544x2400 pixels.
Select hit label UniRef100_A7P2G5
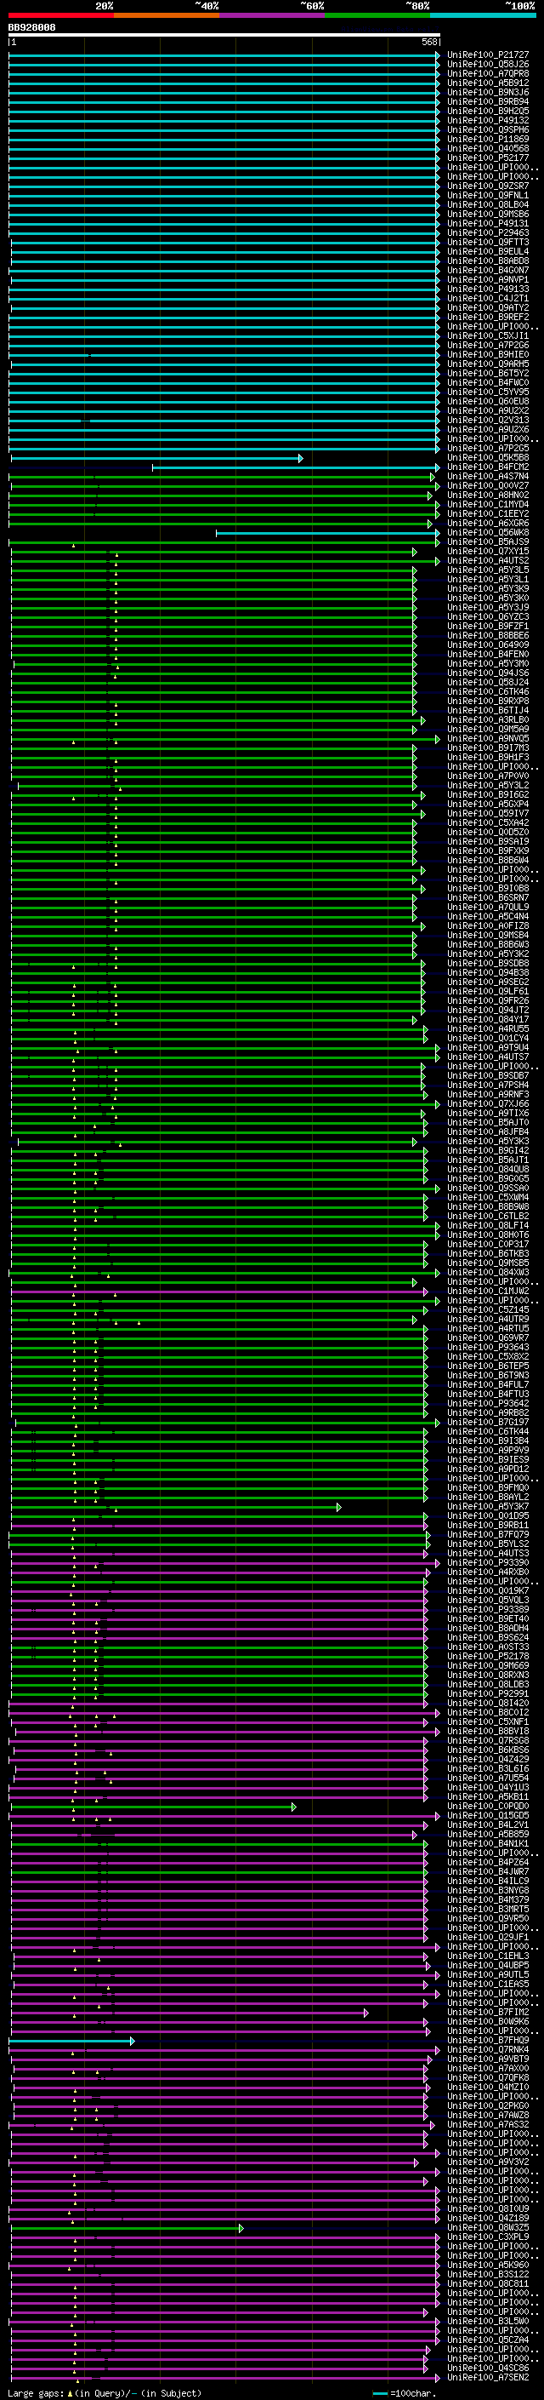click(x=487, y=448)
